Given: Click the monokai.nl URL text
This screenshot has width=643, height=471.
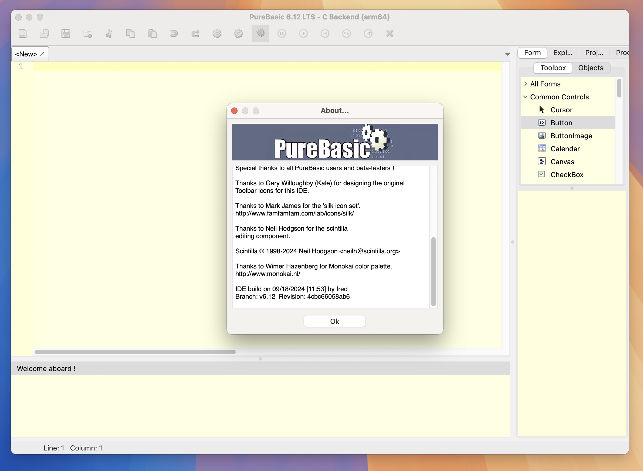Looking at the screenshot, I should pyautogui.click(x=268, y=274).
